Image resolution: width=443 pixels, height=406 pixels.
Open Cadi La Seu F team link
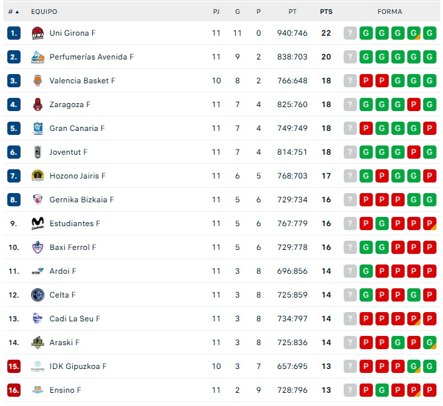(x=75, y=319)
